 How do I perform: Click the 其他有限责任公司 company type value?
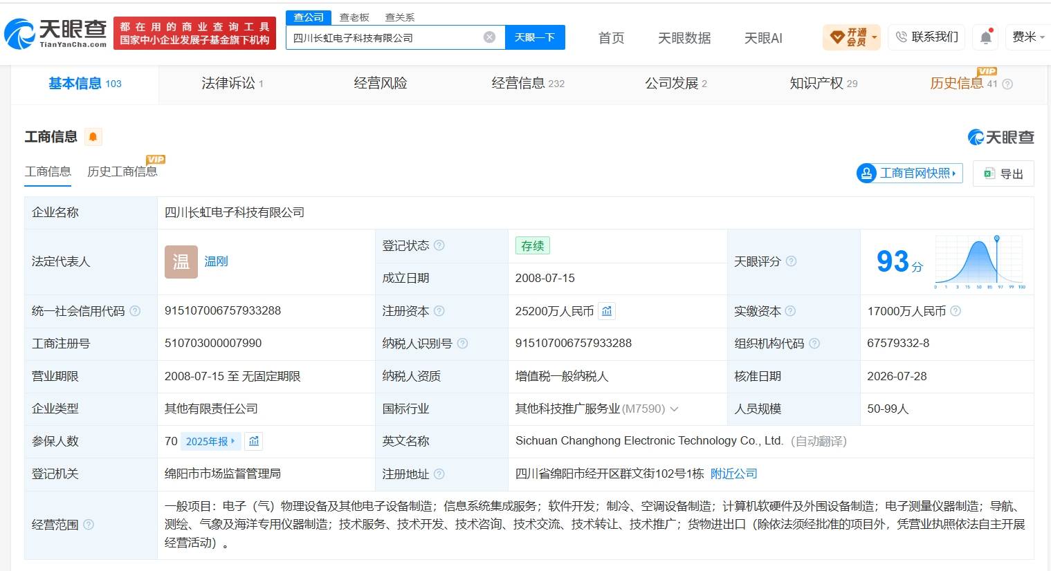pos(211,409)
